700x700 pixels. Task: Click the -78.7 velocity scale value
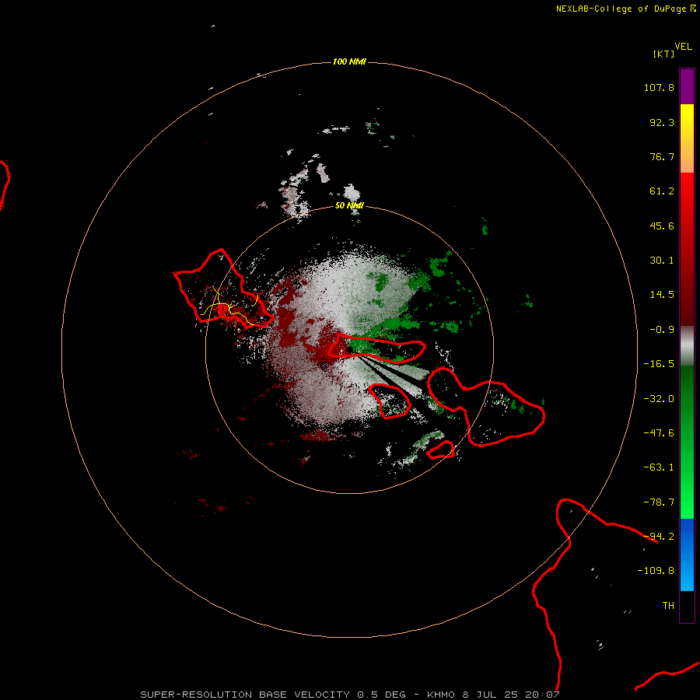pyautogui.click(x=659, y=502)
